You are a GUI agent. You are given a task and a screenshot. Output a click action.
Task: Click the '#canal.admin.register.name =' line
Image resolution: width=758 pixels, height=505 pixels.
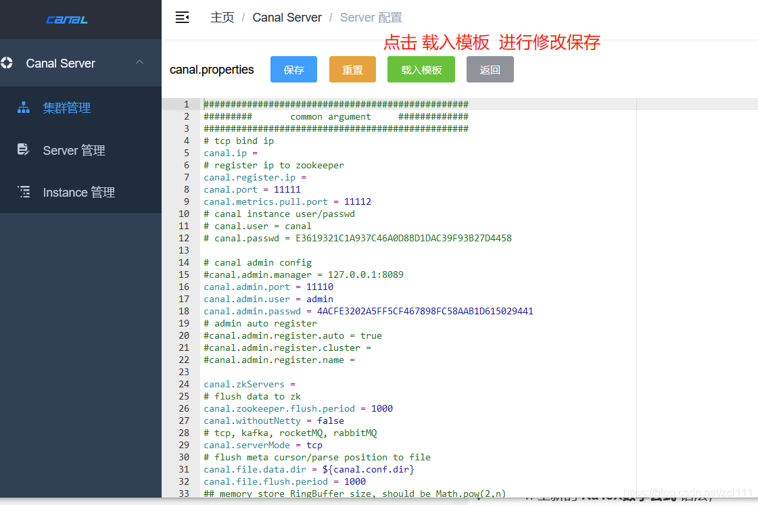click(x=279, y=360)
